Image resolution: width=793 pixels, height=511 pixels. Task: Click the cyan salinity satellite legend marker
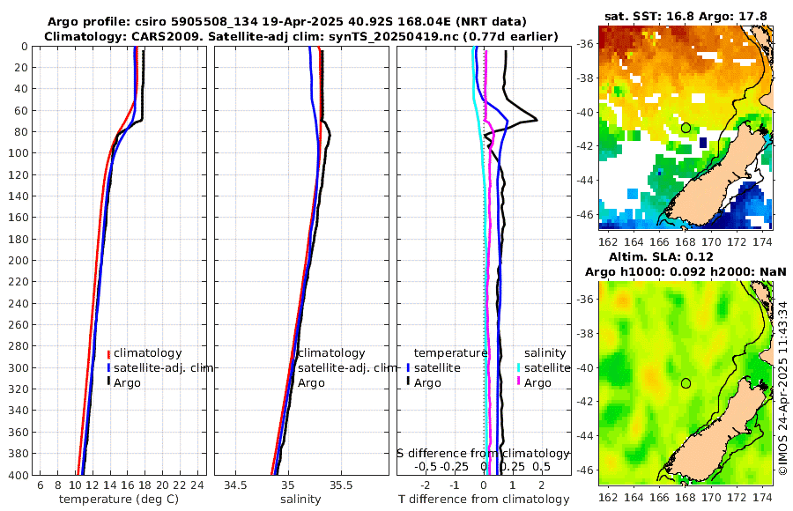pyautogui.click(x=519, y=367)
